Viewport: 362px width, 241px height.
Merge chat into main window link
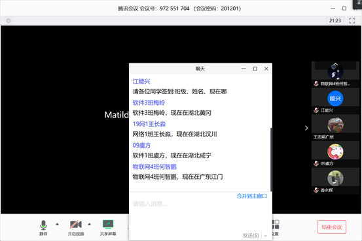[251, 196]
